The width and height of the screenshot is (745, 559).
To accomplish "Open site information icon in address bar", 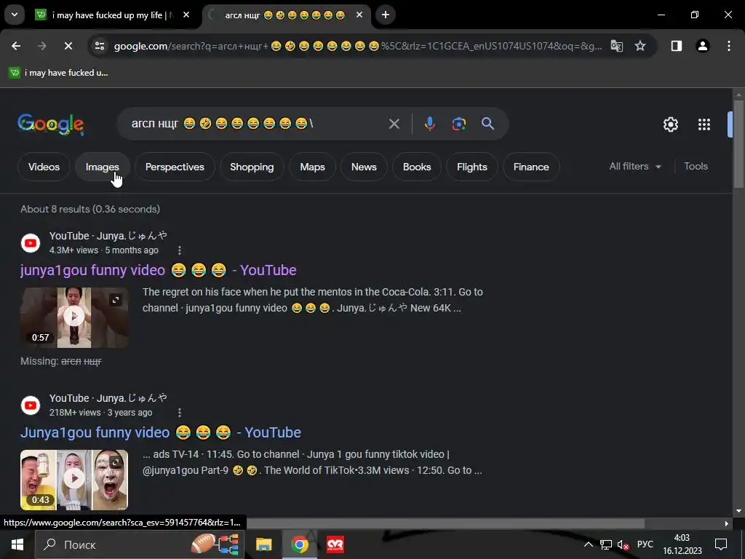I will [100, 46].
